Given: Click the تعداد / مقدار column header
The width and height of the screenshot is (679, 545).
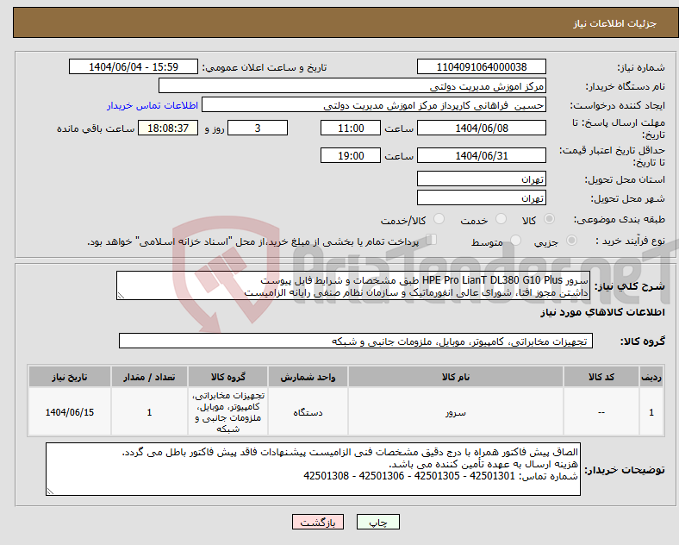Looking at the screenshot, I should (149, 377).
